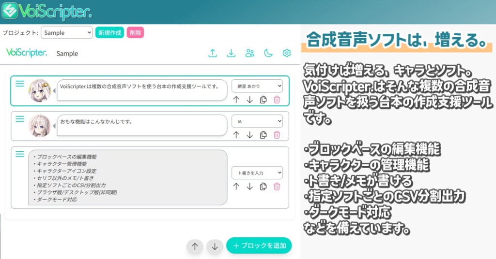Duplicate the 紲星あかり block

point(263,100)
